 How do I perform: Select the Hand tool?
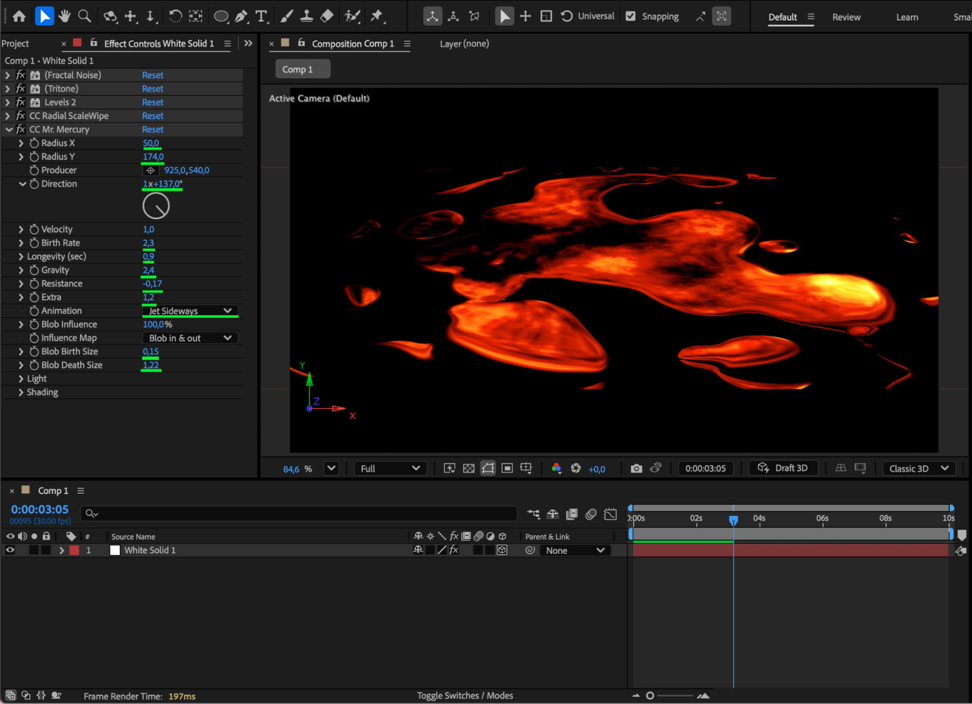64,17
